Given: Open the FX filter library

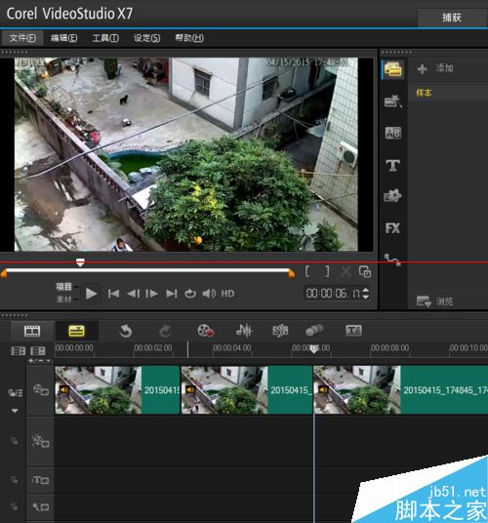Looking at the screenshot, I should (392, 228).
